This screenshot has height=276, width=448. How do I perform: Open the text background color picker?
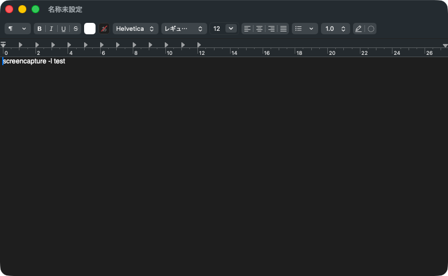click(x=104, y=29)
